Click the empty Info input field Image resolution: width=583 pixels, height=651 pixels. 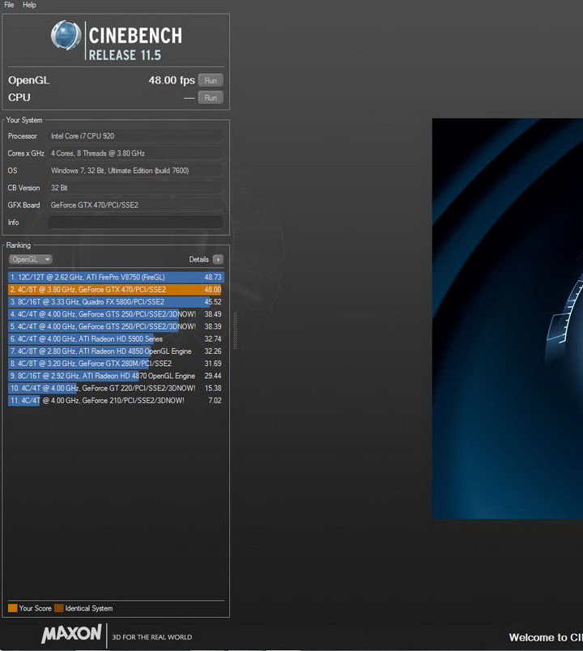pos(135,222)
